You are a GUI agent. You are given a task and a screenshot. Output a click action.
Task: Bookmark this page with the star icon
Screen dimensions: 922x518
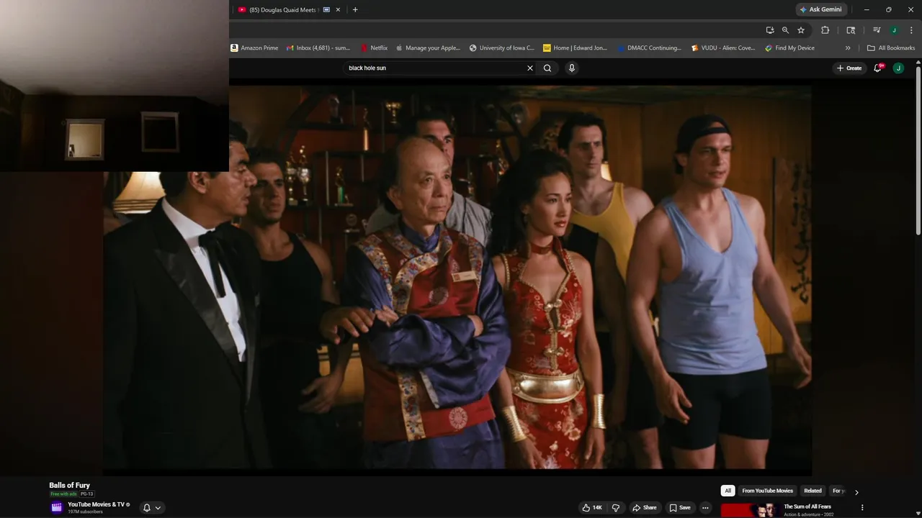(801, 30)
